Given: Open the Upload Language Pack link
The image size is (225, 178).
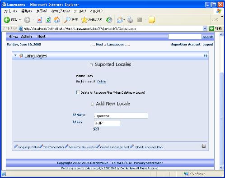Looking at the screenshot, I should [149, 147].
